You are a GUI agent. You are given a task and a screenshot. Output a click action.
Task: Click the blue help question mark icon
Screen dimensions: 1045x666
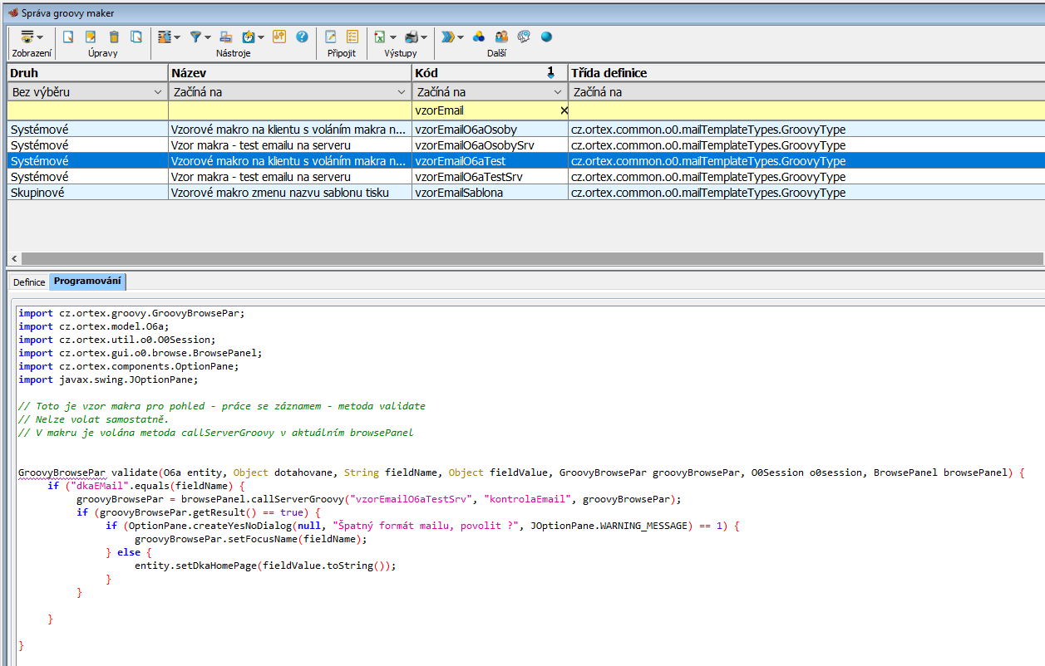[302, 37]
